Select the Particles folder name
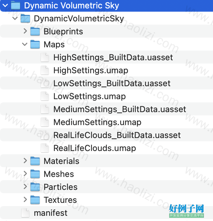213x221 pixels. click(x=60, y=187)
